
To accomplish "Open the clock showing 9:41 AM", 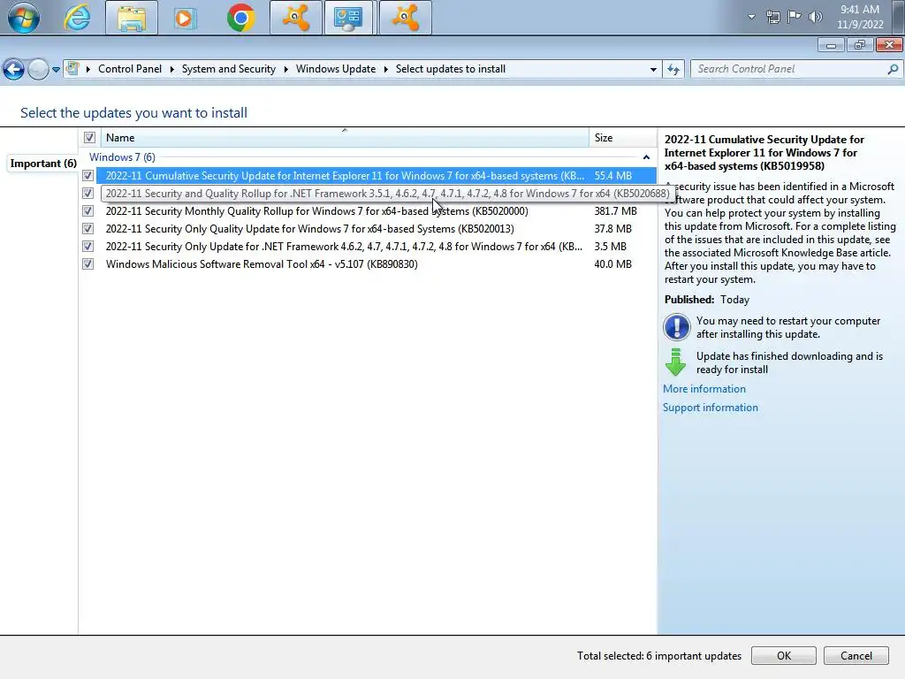I will tap(860, 17).
